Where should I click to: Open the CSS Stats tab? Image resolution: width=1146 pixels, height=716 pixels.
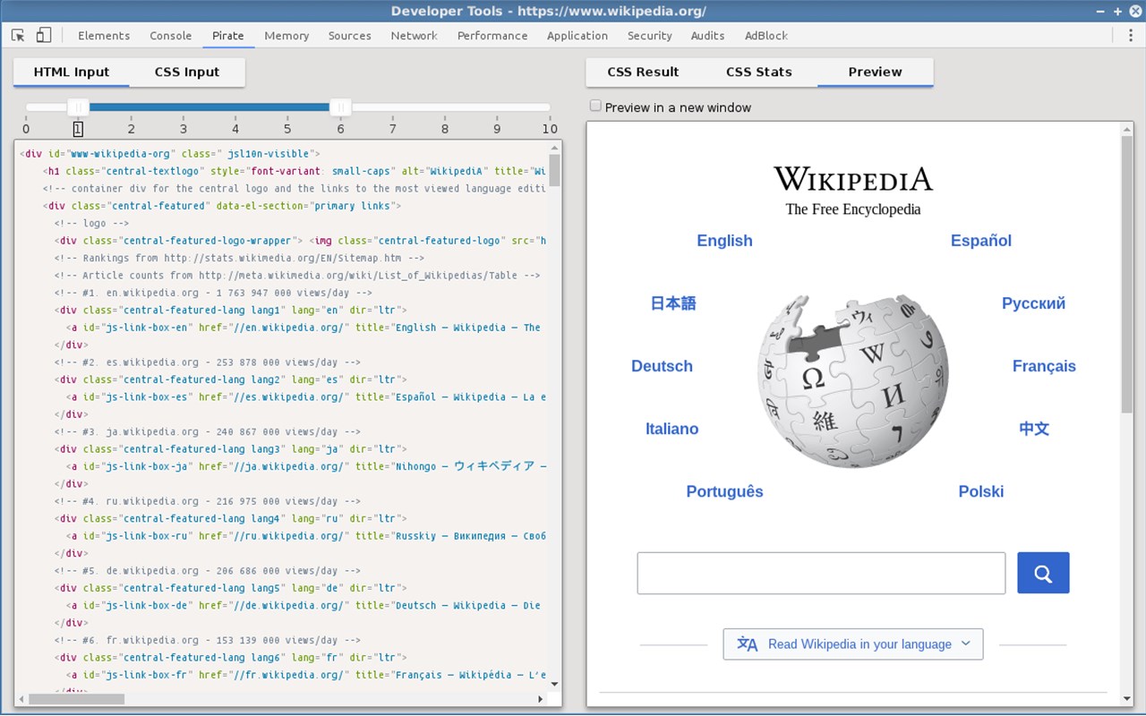759,72
